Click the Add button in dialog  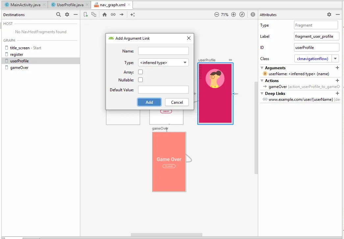(x=149, y=102)
